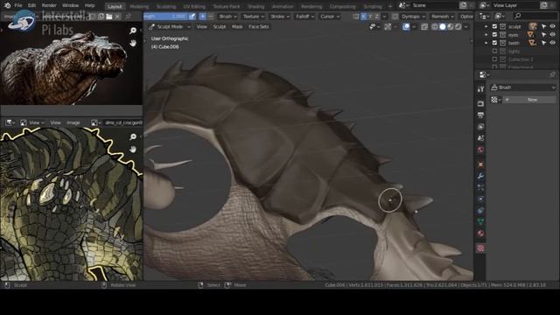Click the View Layer name field
Viewport: 560px width, 315px height.
(x=515, y=5)
